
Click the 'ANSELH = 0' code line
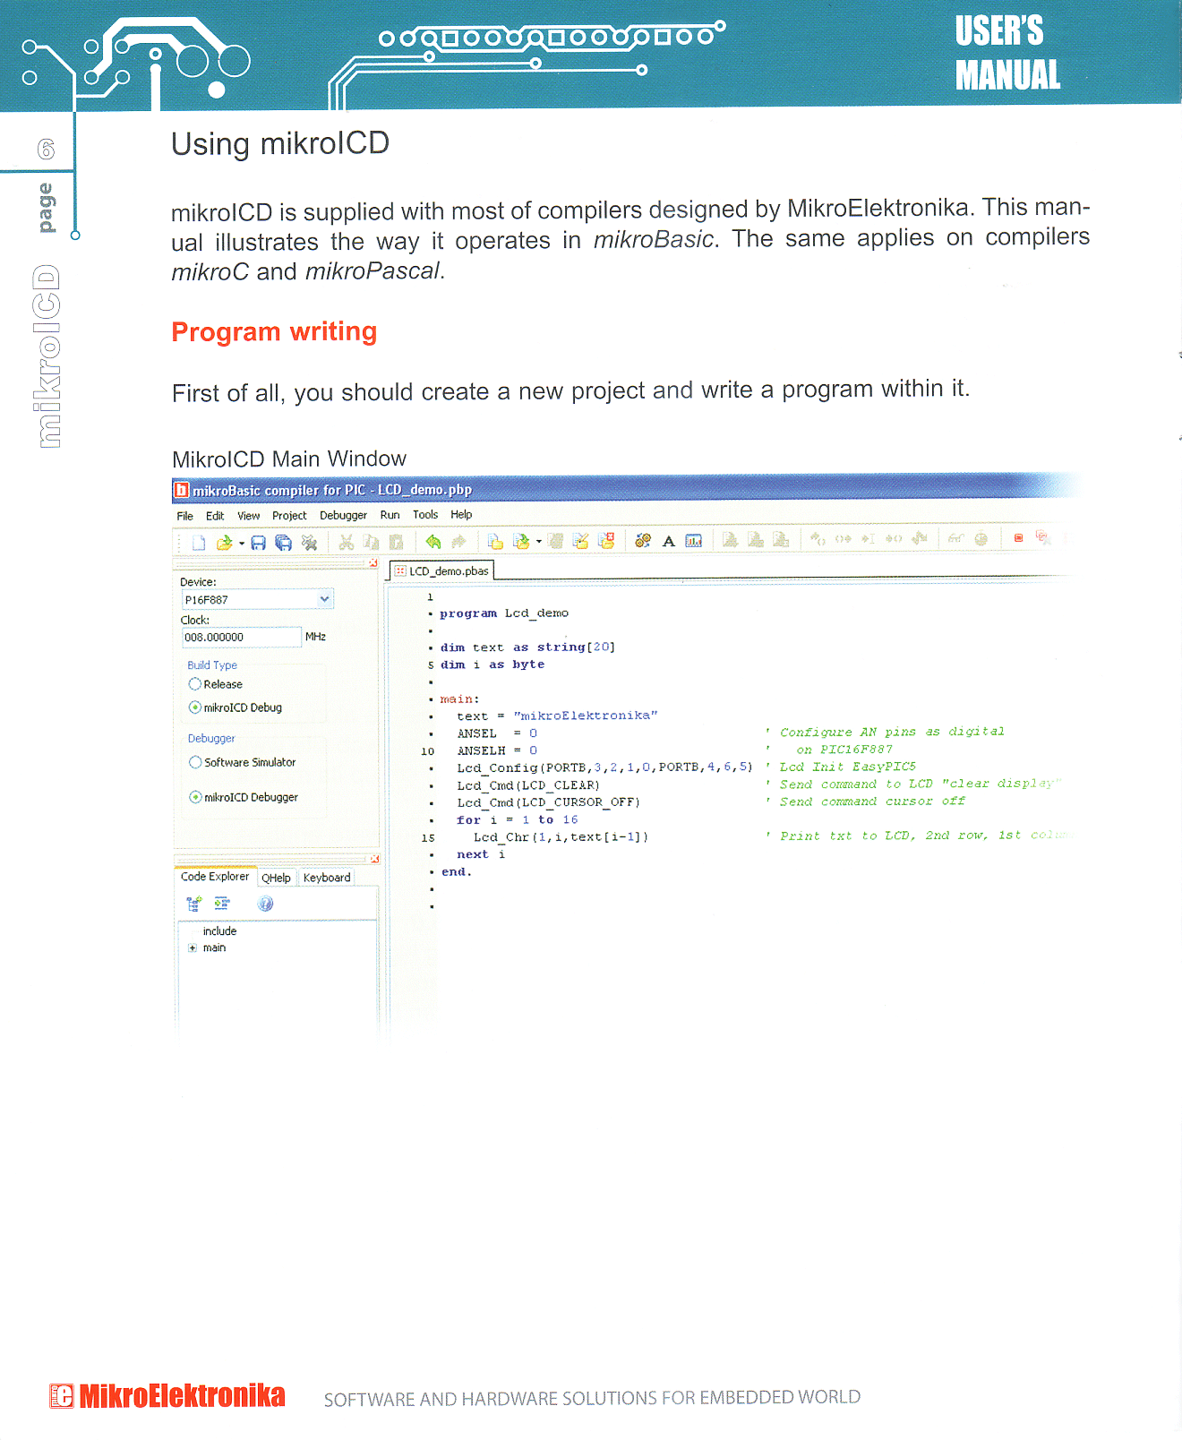coord(497,750)
